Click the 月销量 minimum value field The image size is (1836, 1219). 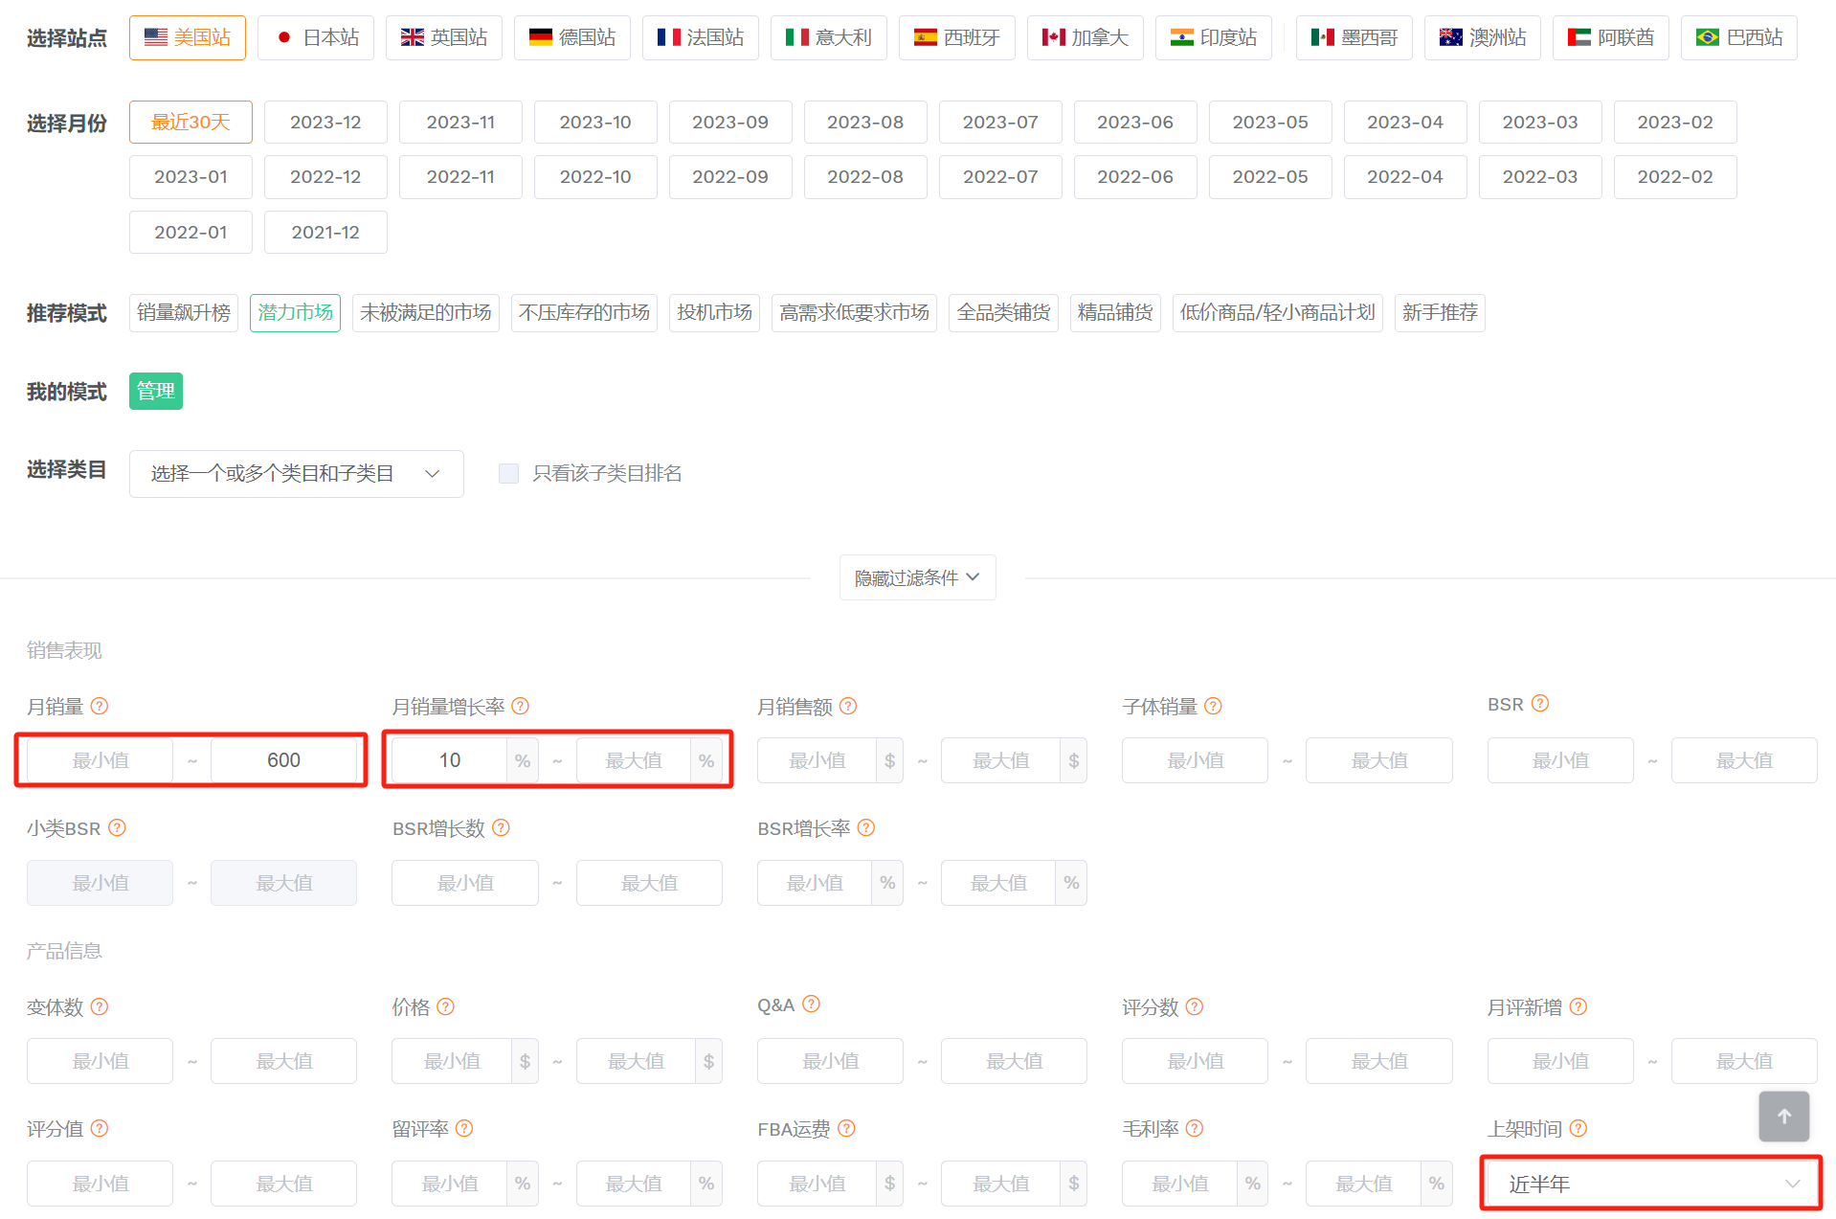pyautogui.click(x=101, y=760)
